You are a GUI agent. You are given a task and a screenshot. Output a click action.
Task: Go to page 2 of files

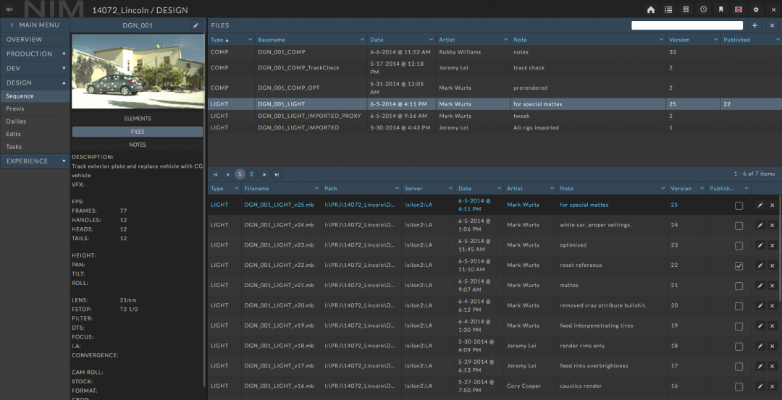(x=252, y=174)
